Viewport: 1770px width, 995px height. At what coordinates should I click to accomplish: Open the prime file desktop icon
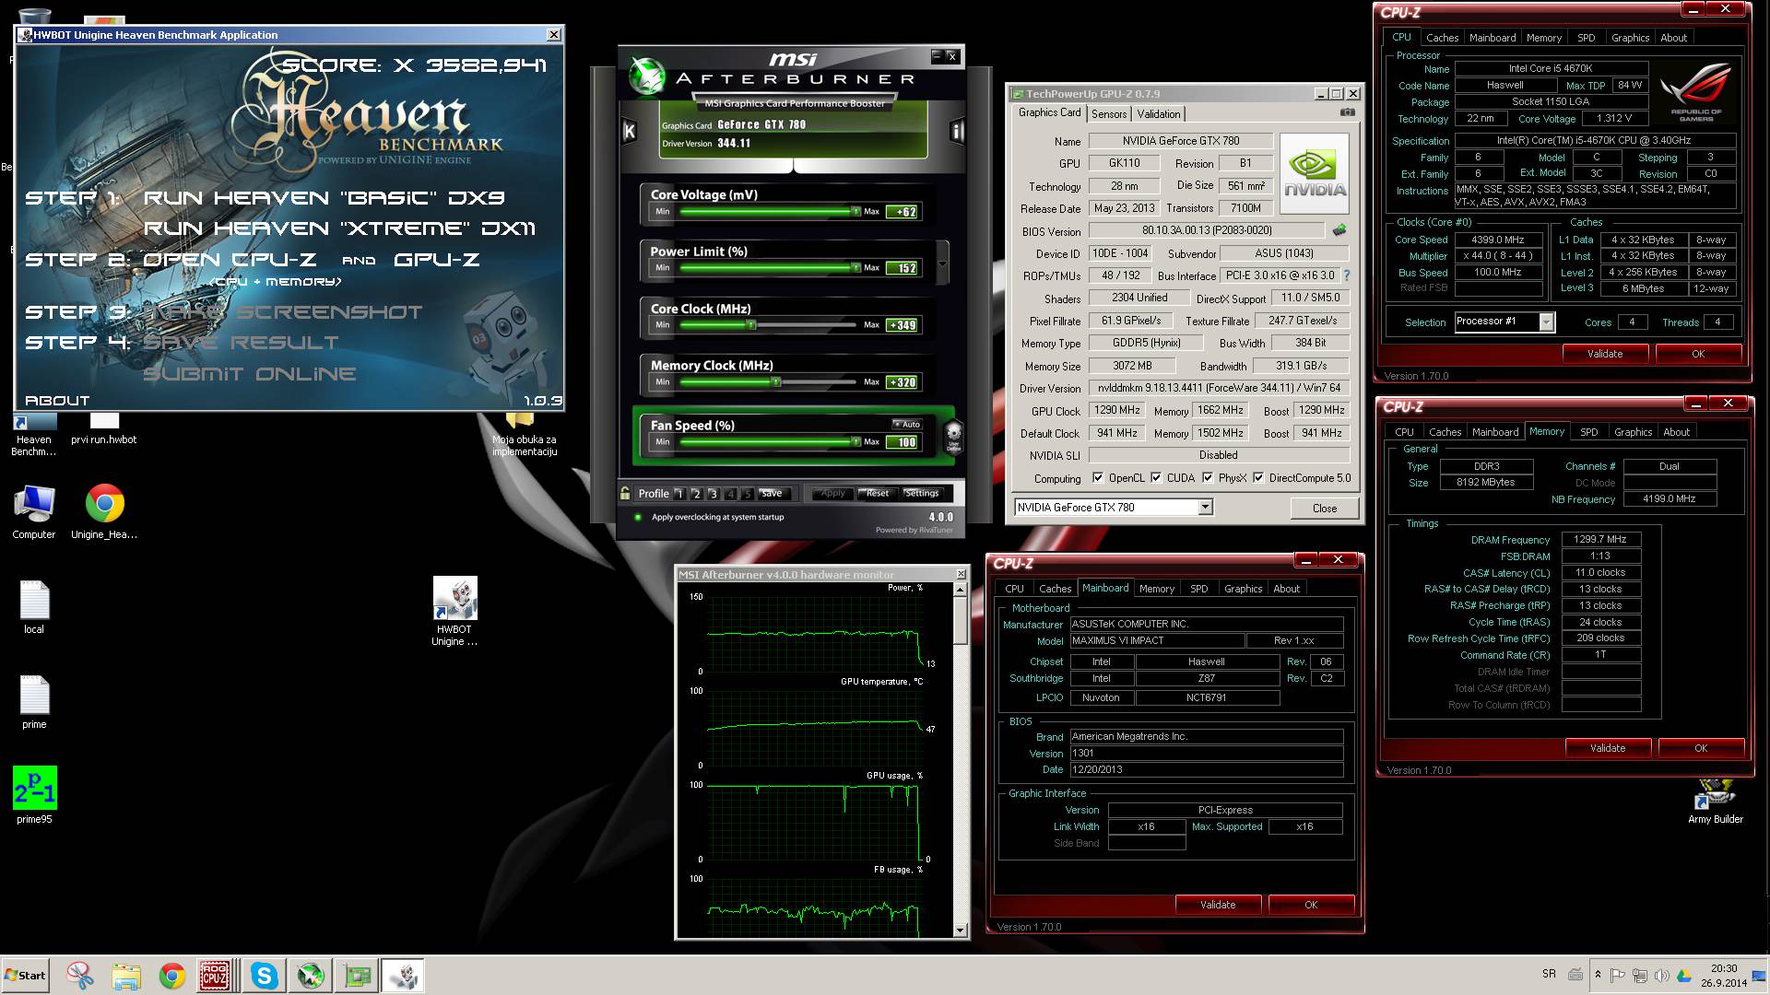(34, 702)
